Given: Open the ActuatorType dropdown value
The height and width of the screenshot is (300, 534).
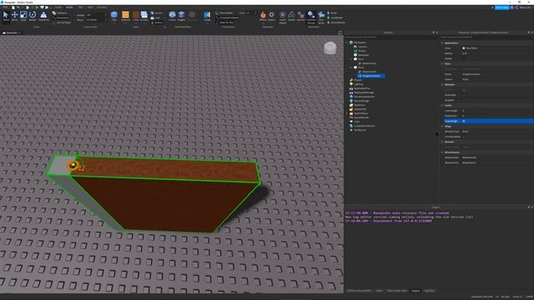Looking at the screenshot, I should (x=497, y=132).
